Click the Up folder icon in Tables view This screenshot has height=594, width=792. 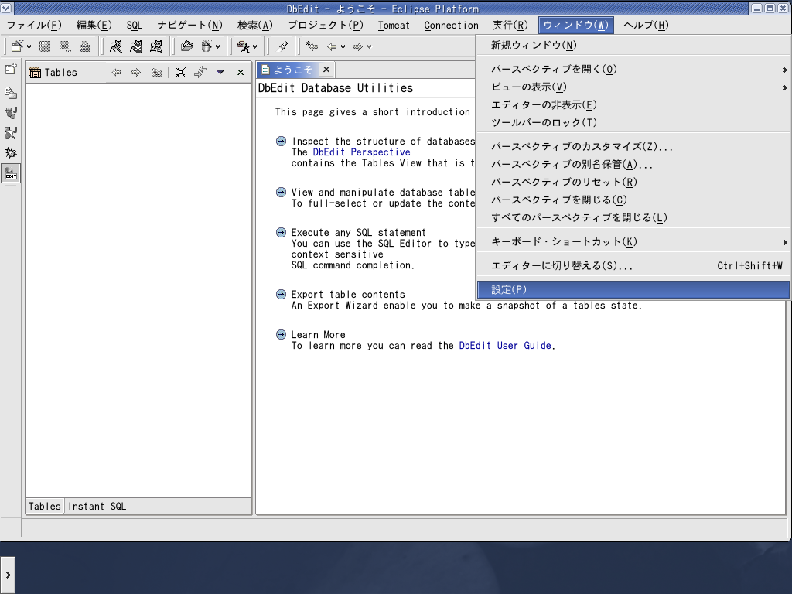pos(156,72)
